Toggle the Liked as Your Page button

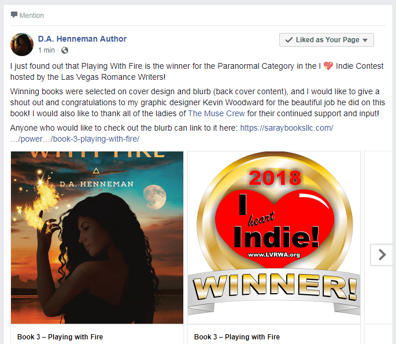[x=326, y=40]
